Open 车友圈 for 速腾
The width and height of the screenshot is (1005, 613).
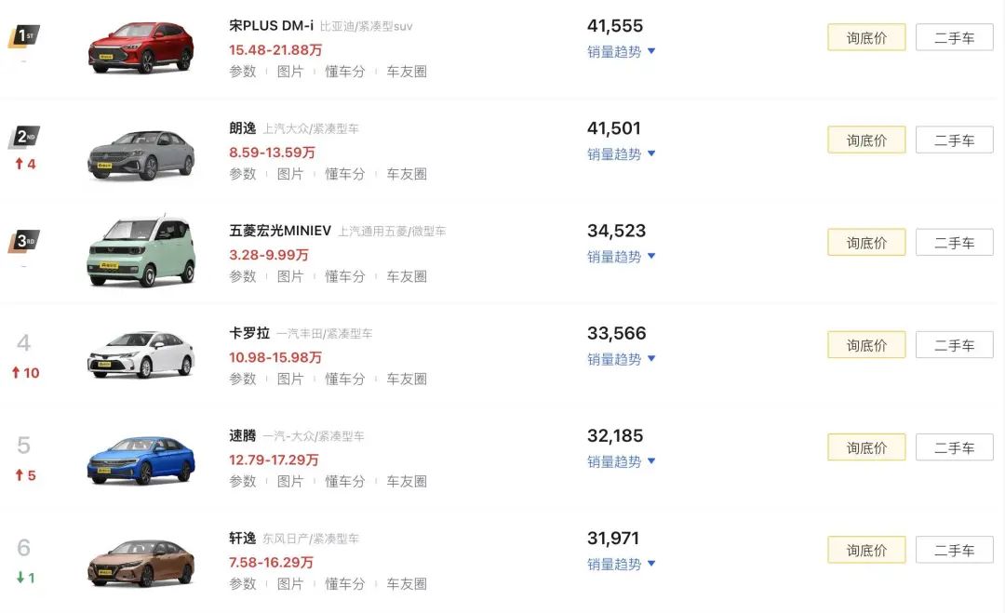tap(407, 481)
